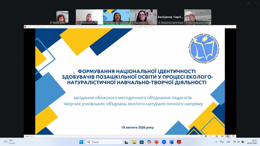Open the Copilot taskbar icon

(x=149, y=142)
